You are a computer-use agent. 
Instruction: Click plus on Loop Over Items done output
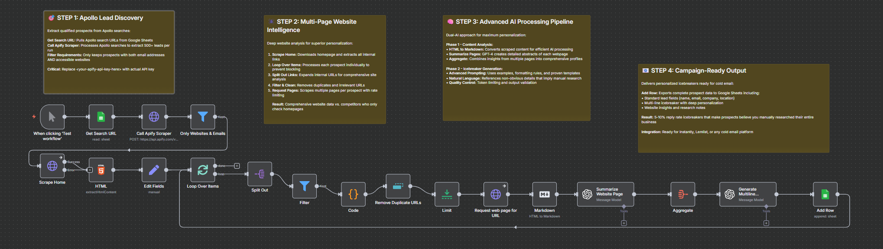click(237, 166)
